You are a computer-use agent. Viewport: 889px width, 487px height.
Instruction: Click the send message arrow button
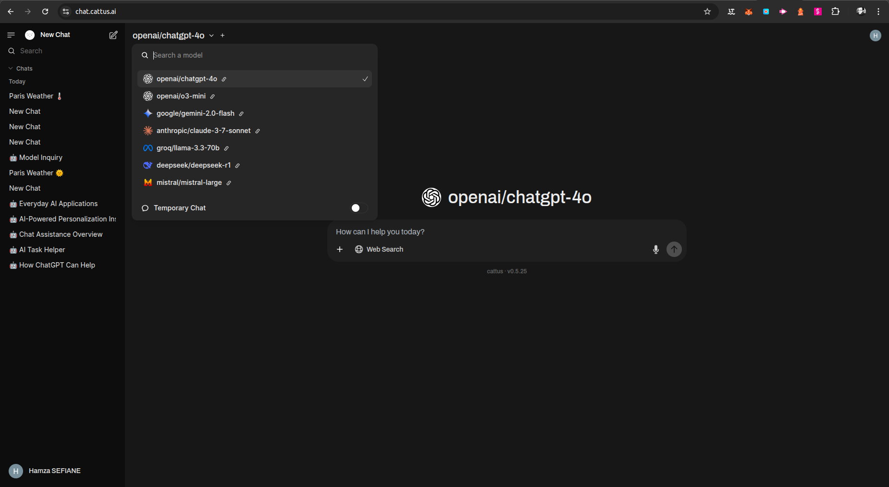(674, 249)
